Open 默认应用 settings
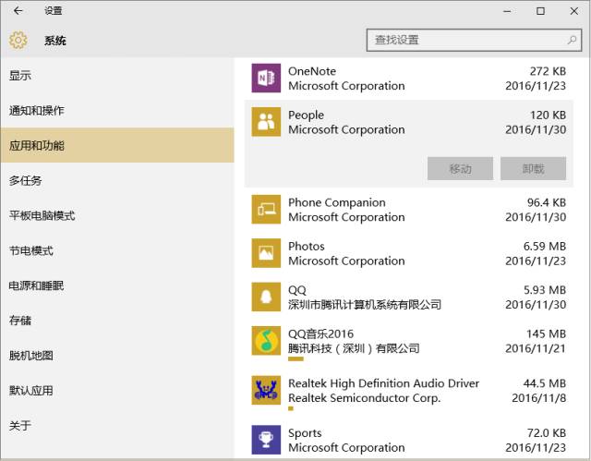Screen dimensions: 591x461 click(117, 391)
